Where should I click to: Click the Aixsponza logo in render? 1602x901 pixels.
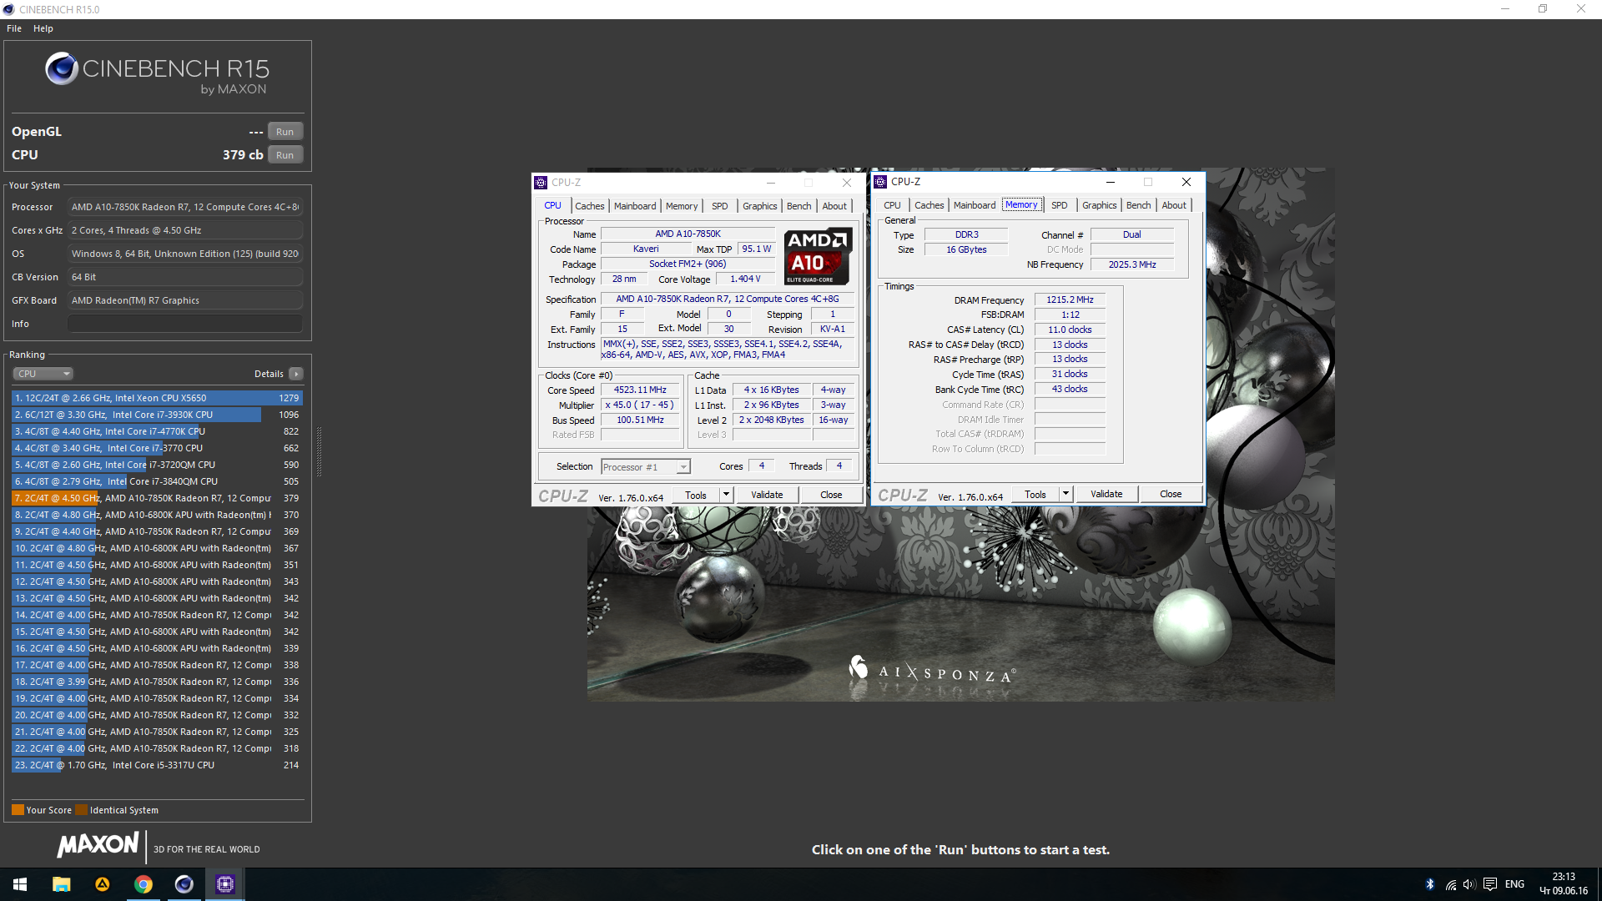931,671
